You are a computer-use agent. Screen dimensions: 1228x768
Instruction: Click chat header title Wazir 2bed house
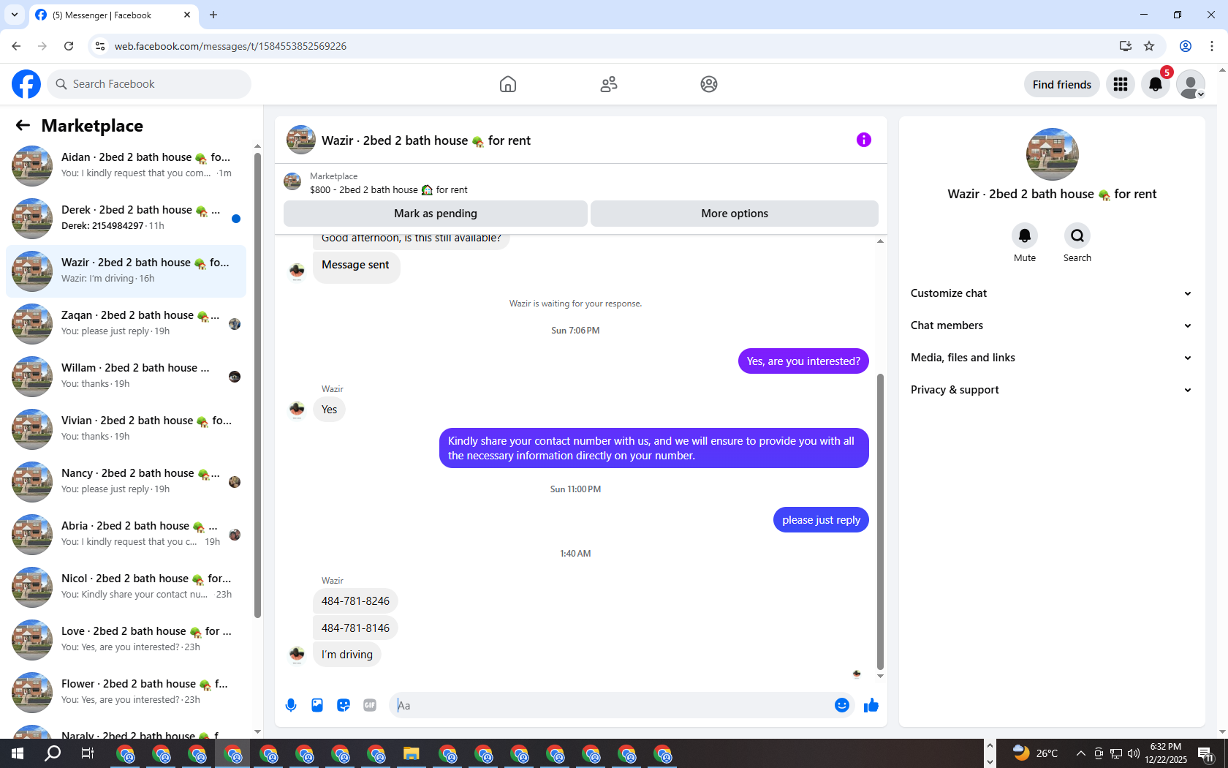[x=426, y=140]
